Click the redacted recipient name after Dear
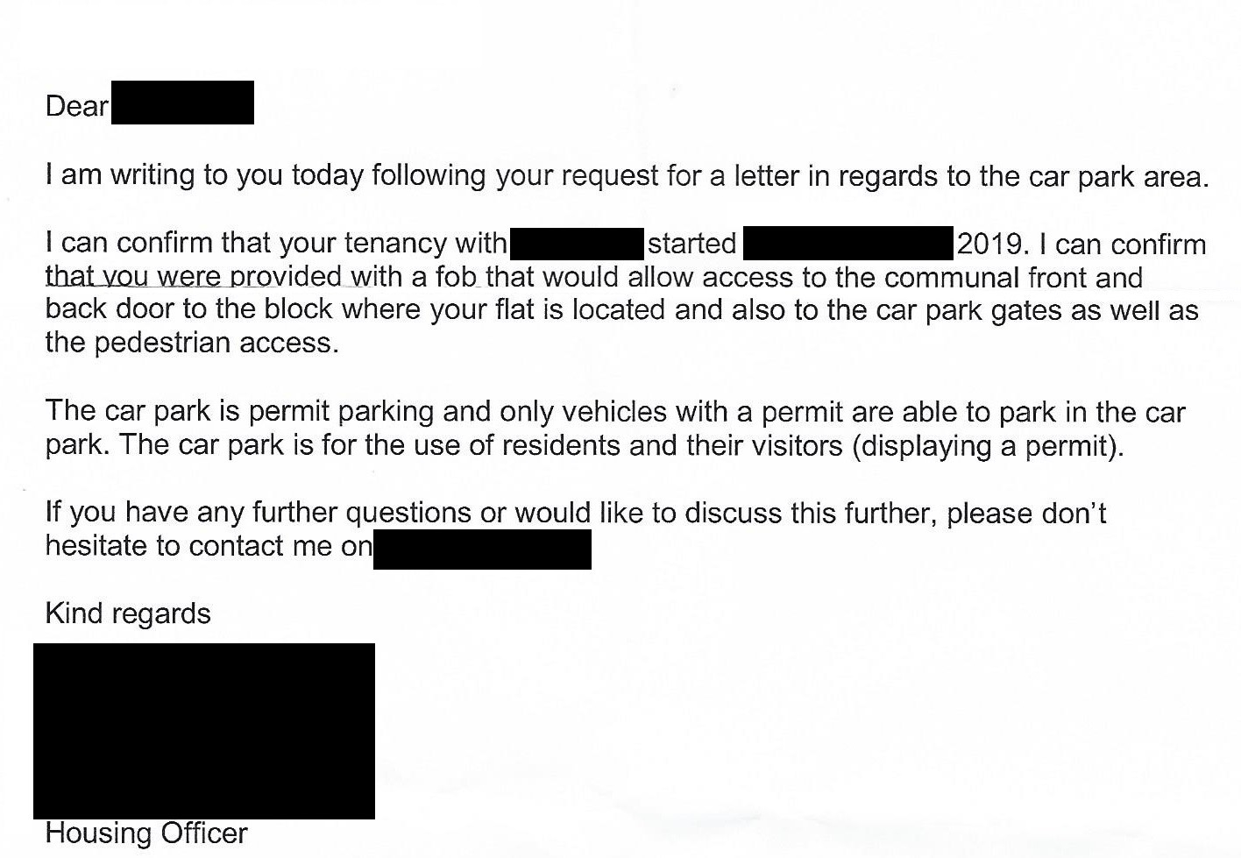 pyautogui.click(x=182, y=103)
